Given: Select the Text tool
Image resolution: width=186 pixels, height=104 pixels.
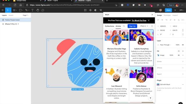Looking at the screenshot, I should click(32, 10).
